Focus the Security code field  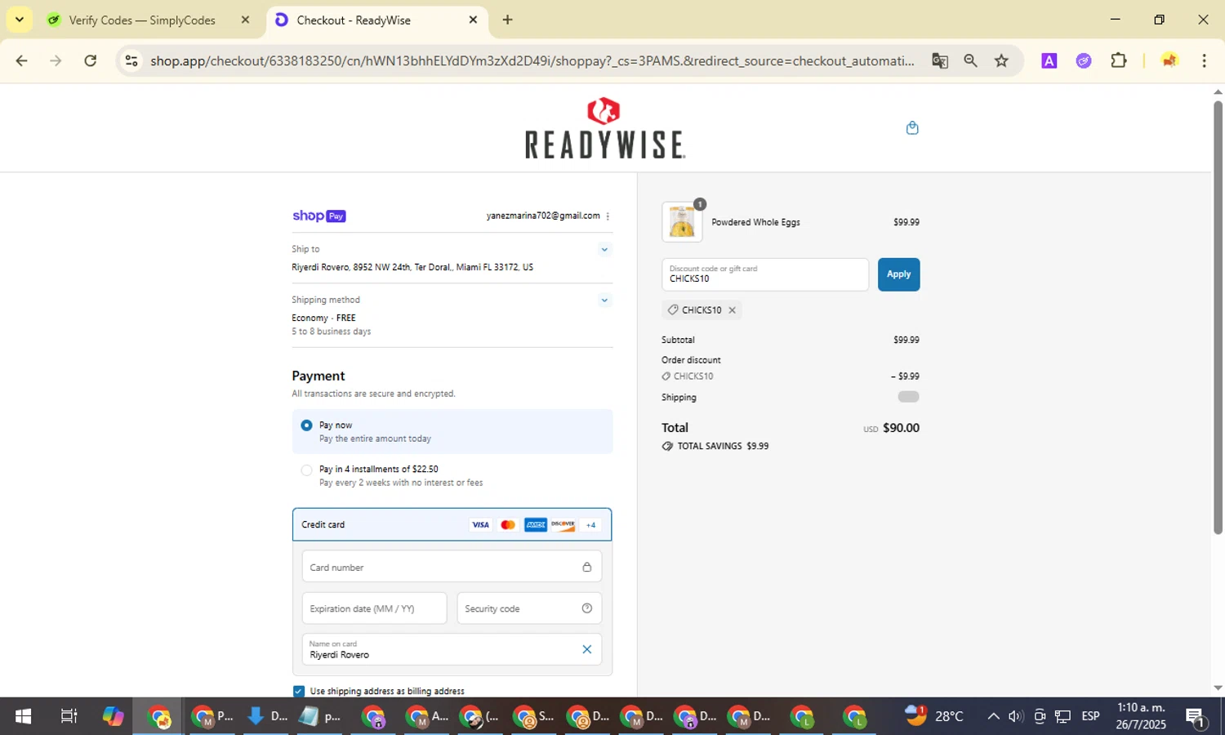529,608
